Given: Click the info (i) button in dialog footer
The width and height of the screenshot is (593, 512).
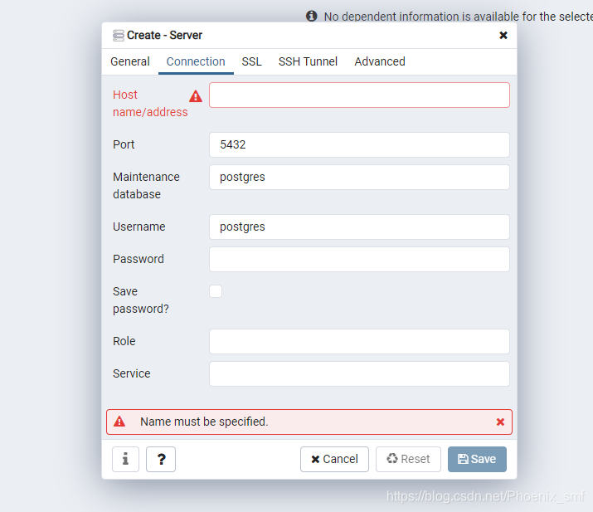Looking at the screenshot, I should pos(125,459).
